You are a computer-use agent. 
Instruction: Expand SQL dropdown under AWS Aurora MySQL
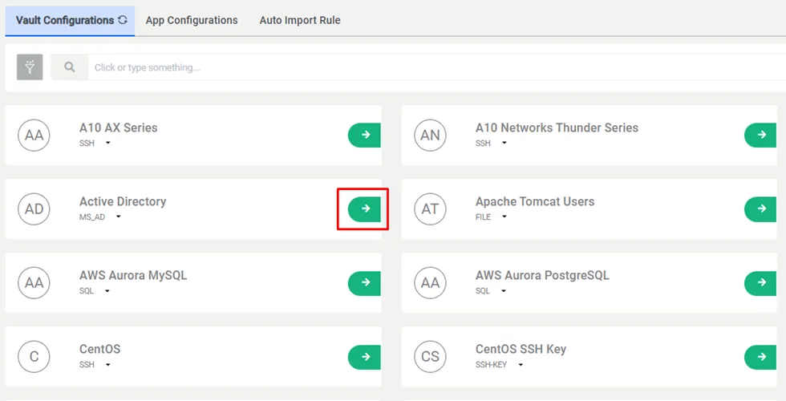[107, 291]
